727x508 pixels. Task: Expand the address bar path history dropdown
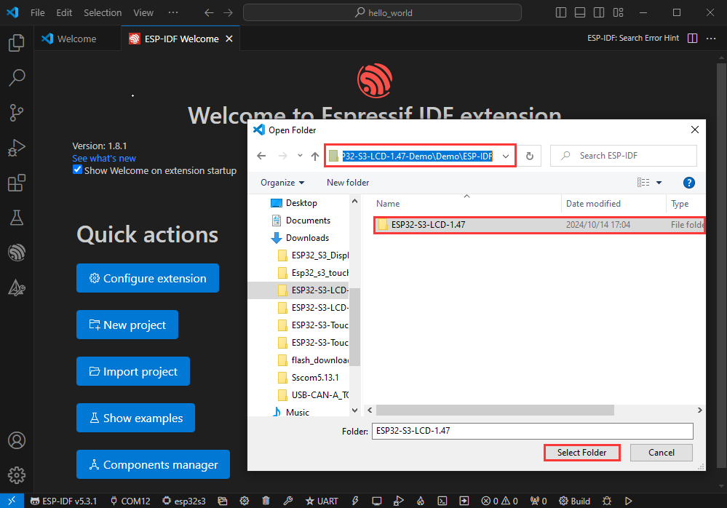pos(505,156)
